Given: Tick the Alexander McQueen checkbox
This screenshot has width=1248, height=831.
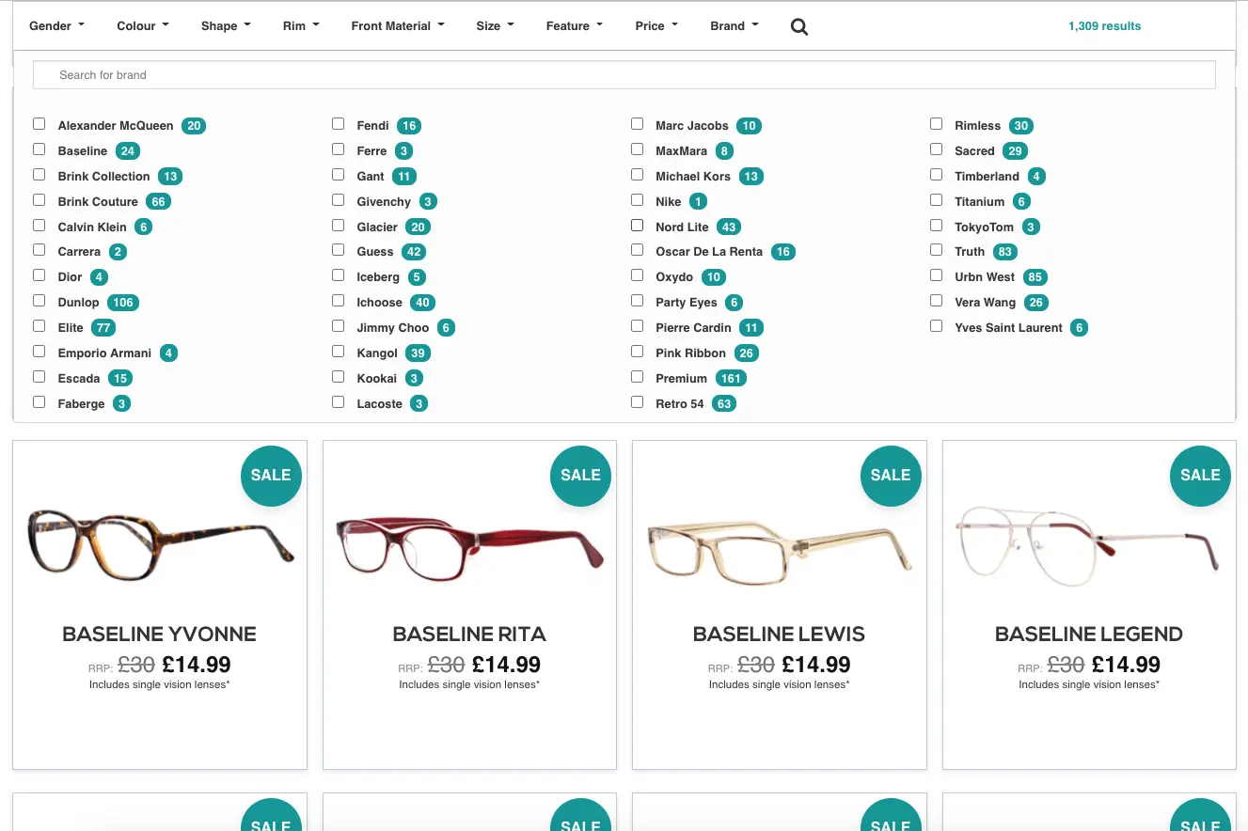Looking at the screenshot, I should coord(39,124).
